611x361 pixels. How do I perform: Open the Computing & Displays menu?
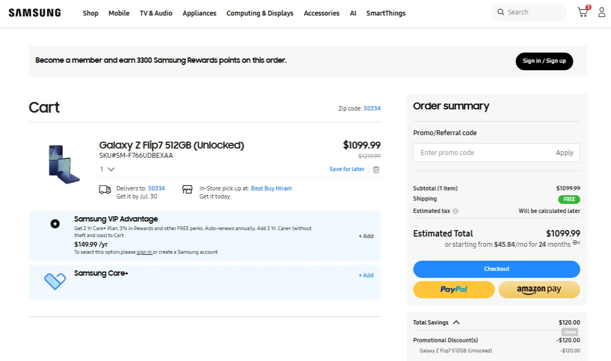click(x=260, y=13)
